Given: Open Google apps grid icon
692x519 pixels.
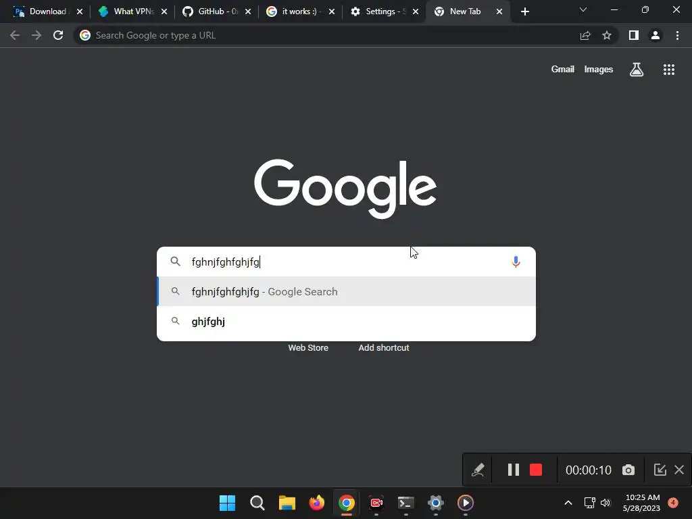Looking at the screenshot, I should [669, 70].
